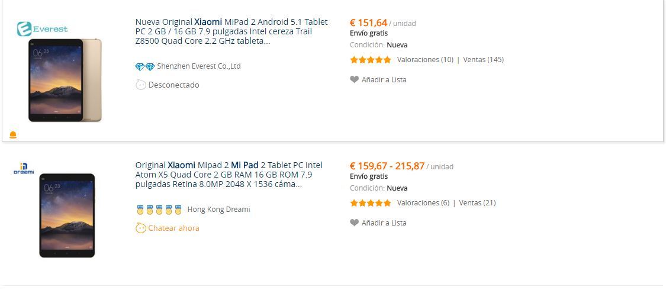Visit the Shenzhen Everest Co.,Ltd seller page
This screenshot has width=666, height=290.
[199, 66]
